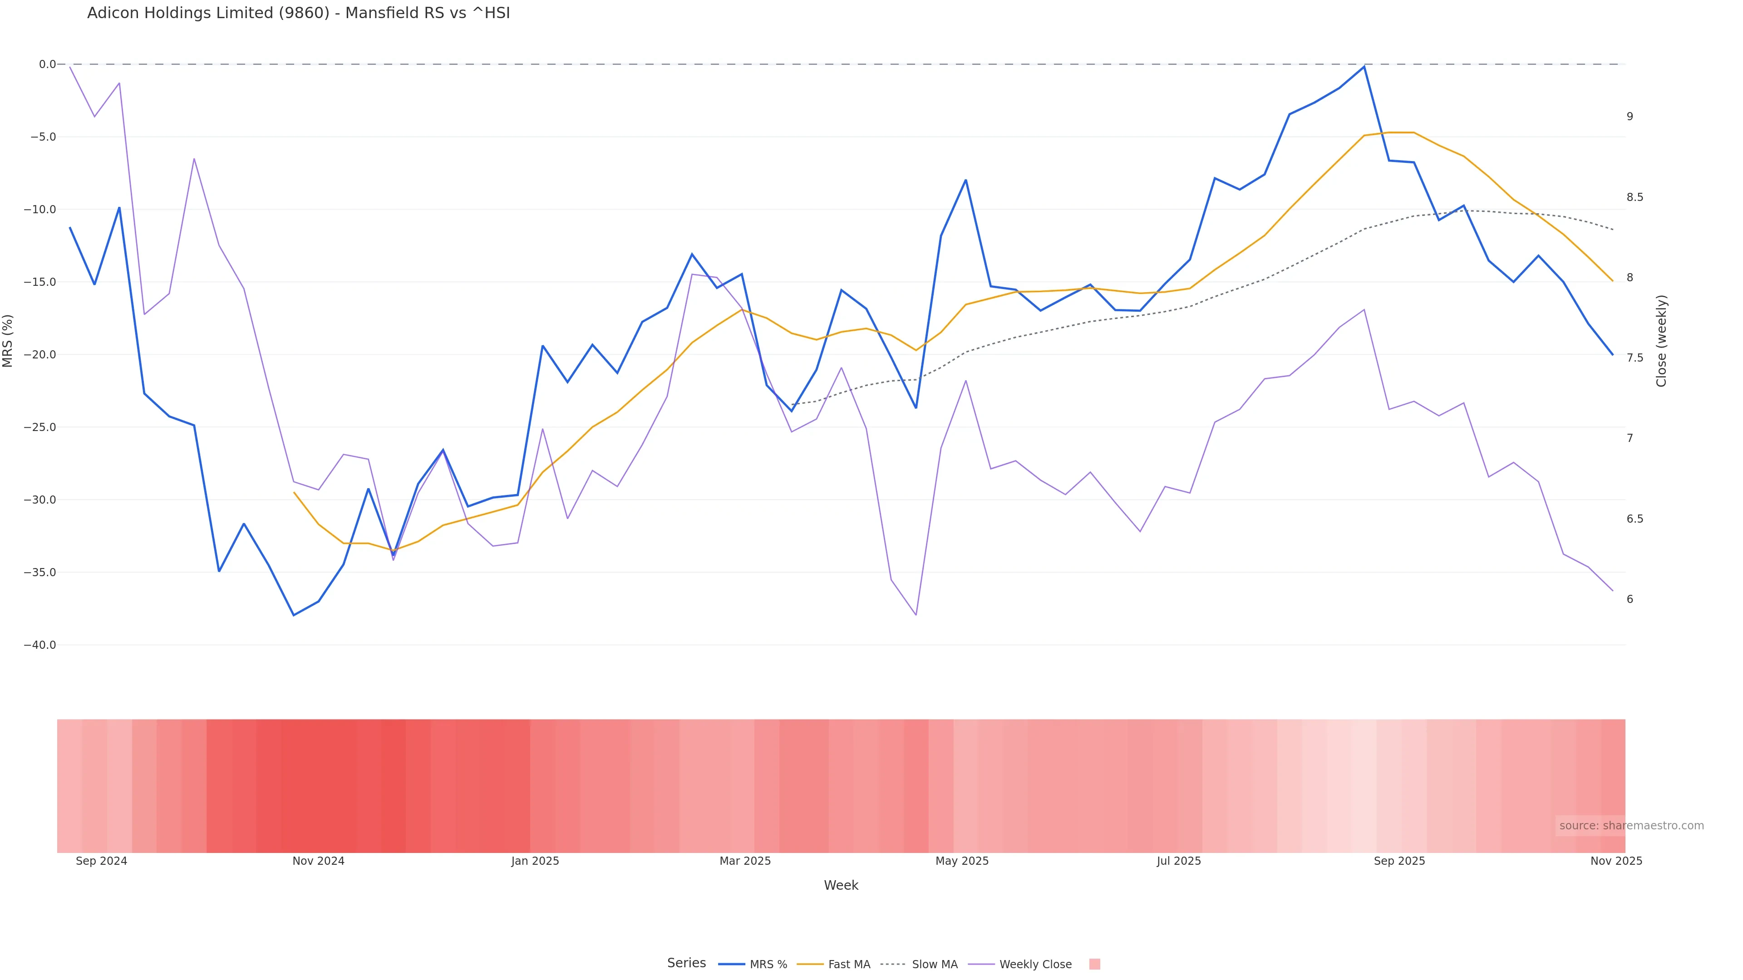Click the Sep 2024 x-axis label
The image size is (1743, 980).
click(102, 861)
